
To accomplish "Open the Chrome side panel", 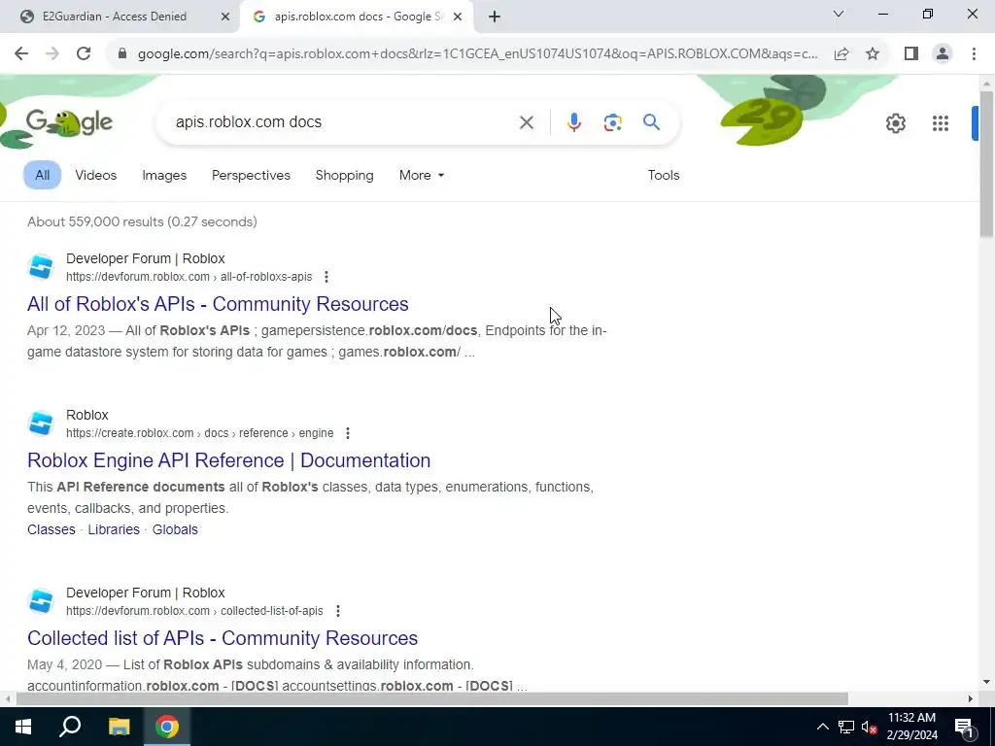I will (911, 54).
